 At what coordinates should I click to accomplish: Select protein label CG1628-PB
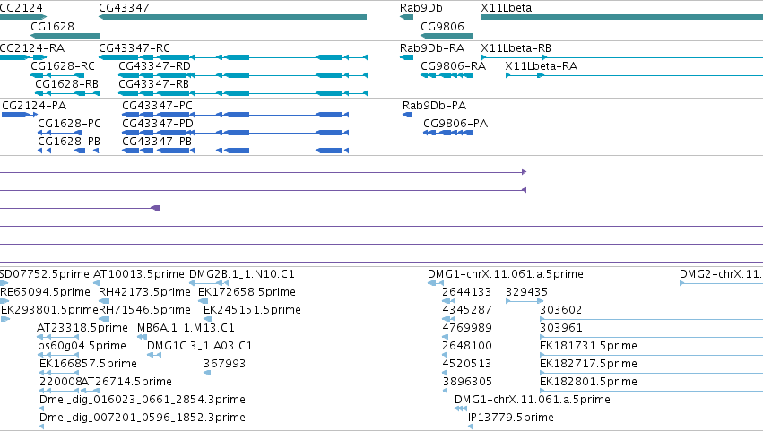[x=69, y=141]
